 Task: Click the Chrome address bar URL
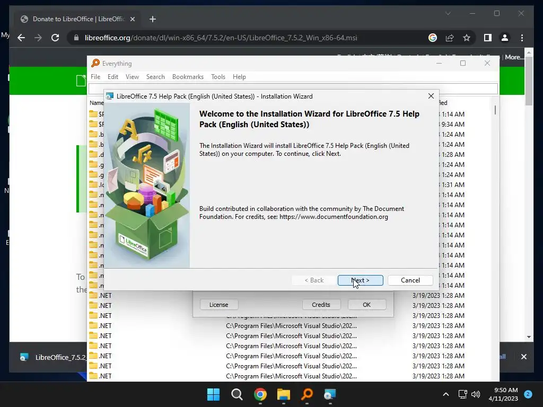[221, 38]
